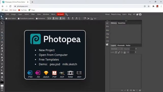Toggle lock all padlock icon
163x92 pixels.
click(125, 52)
